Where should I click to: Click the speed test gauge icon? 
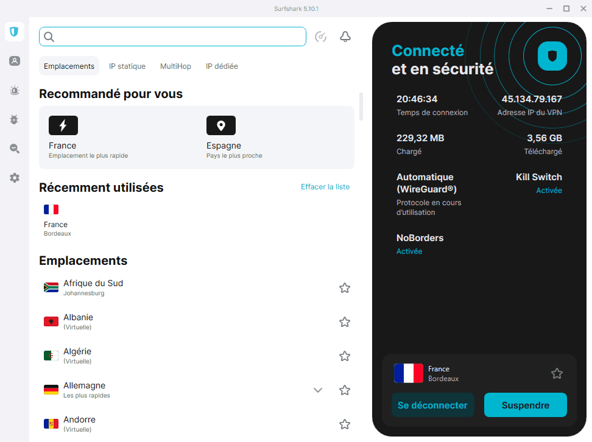320,37
